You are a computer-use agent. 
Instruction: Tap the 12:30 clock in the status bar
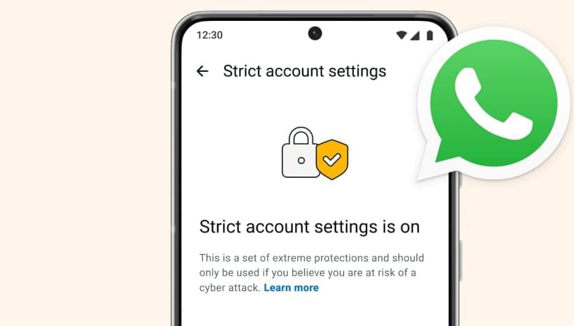pos(209,35)
